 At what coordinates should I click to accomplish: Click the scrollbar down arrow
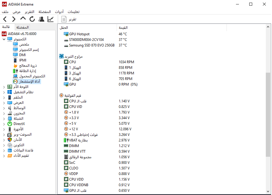tap(268, 191)
